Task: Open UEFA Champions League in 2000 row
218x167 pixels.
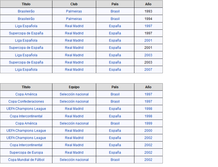Action: coord(26,131)
